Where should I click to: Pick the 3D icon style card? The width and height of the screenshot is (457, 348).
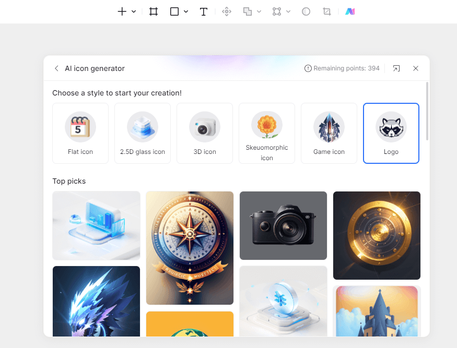205,134
